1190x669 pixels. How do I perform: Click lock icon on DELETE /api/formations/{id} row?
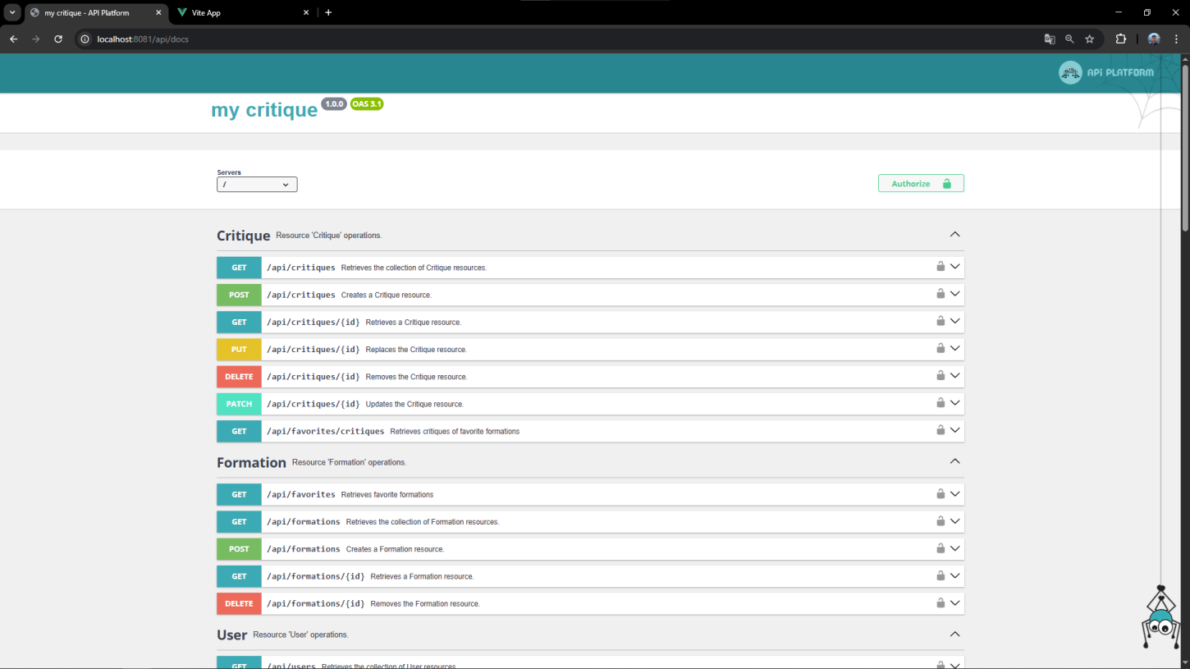coord(941,603)
